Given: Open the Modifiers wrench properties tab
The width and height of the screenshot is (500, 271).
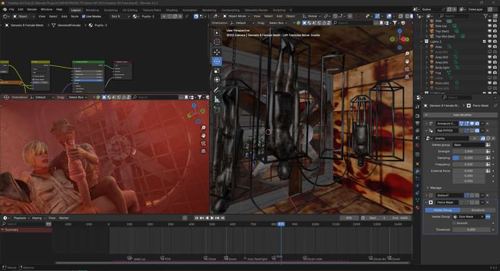Looking at the screenshot, I should coord(417,170).
